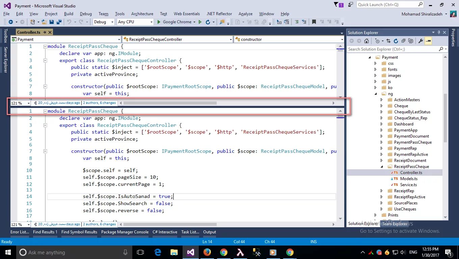Open the Architecture menu

[x=142, y=14]
